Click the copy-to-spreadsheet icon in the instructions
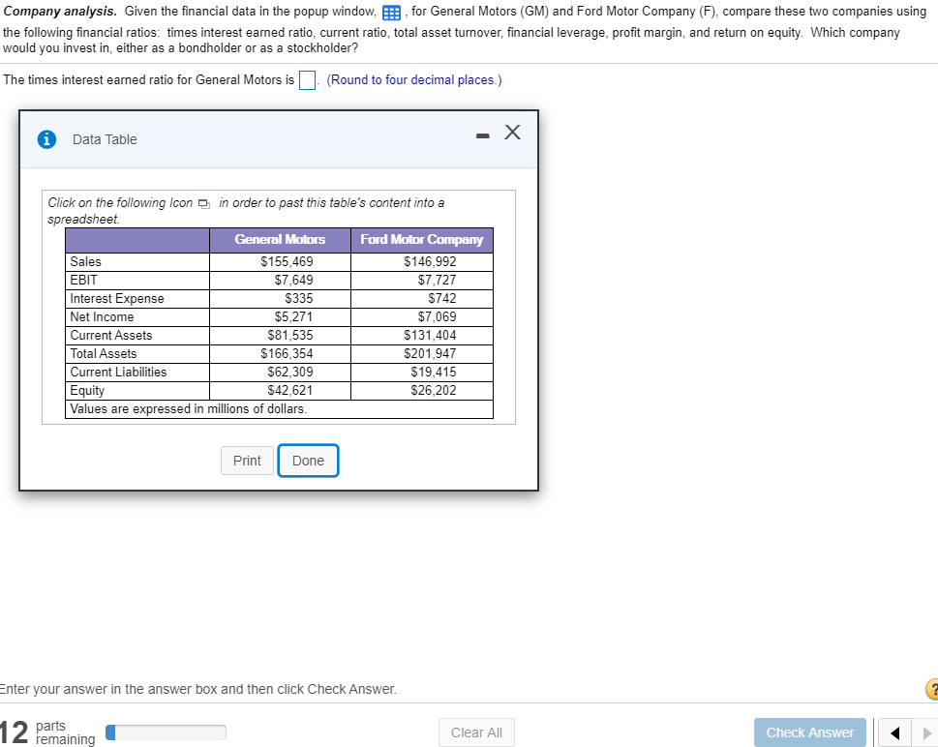 (x=202, y=202)
